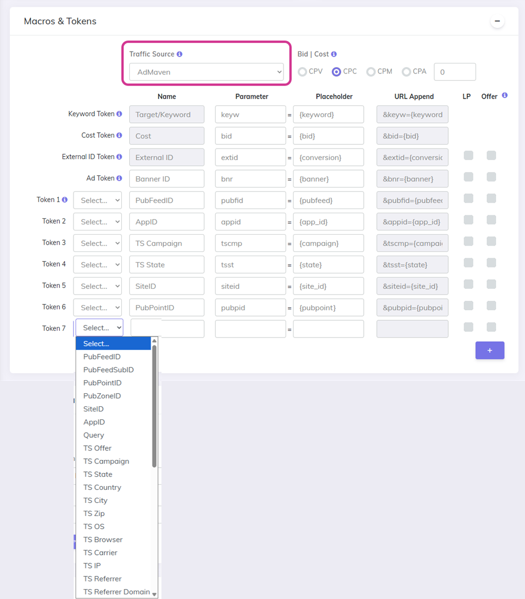
Task: Click info icon next to Offer column
Action: [505, 96]
